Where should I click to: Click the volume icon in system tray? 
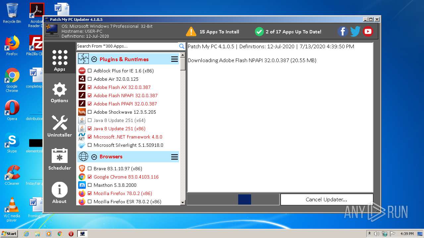pos(377,234)
